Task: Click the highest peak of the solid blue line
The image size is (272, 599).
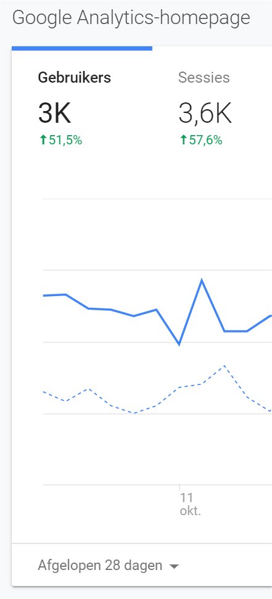Action: (x=201, y=281)
